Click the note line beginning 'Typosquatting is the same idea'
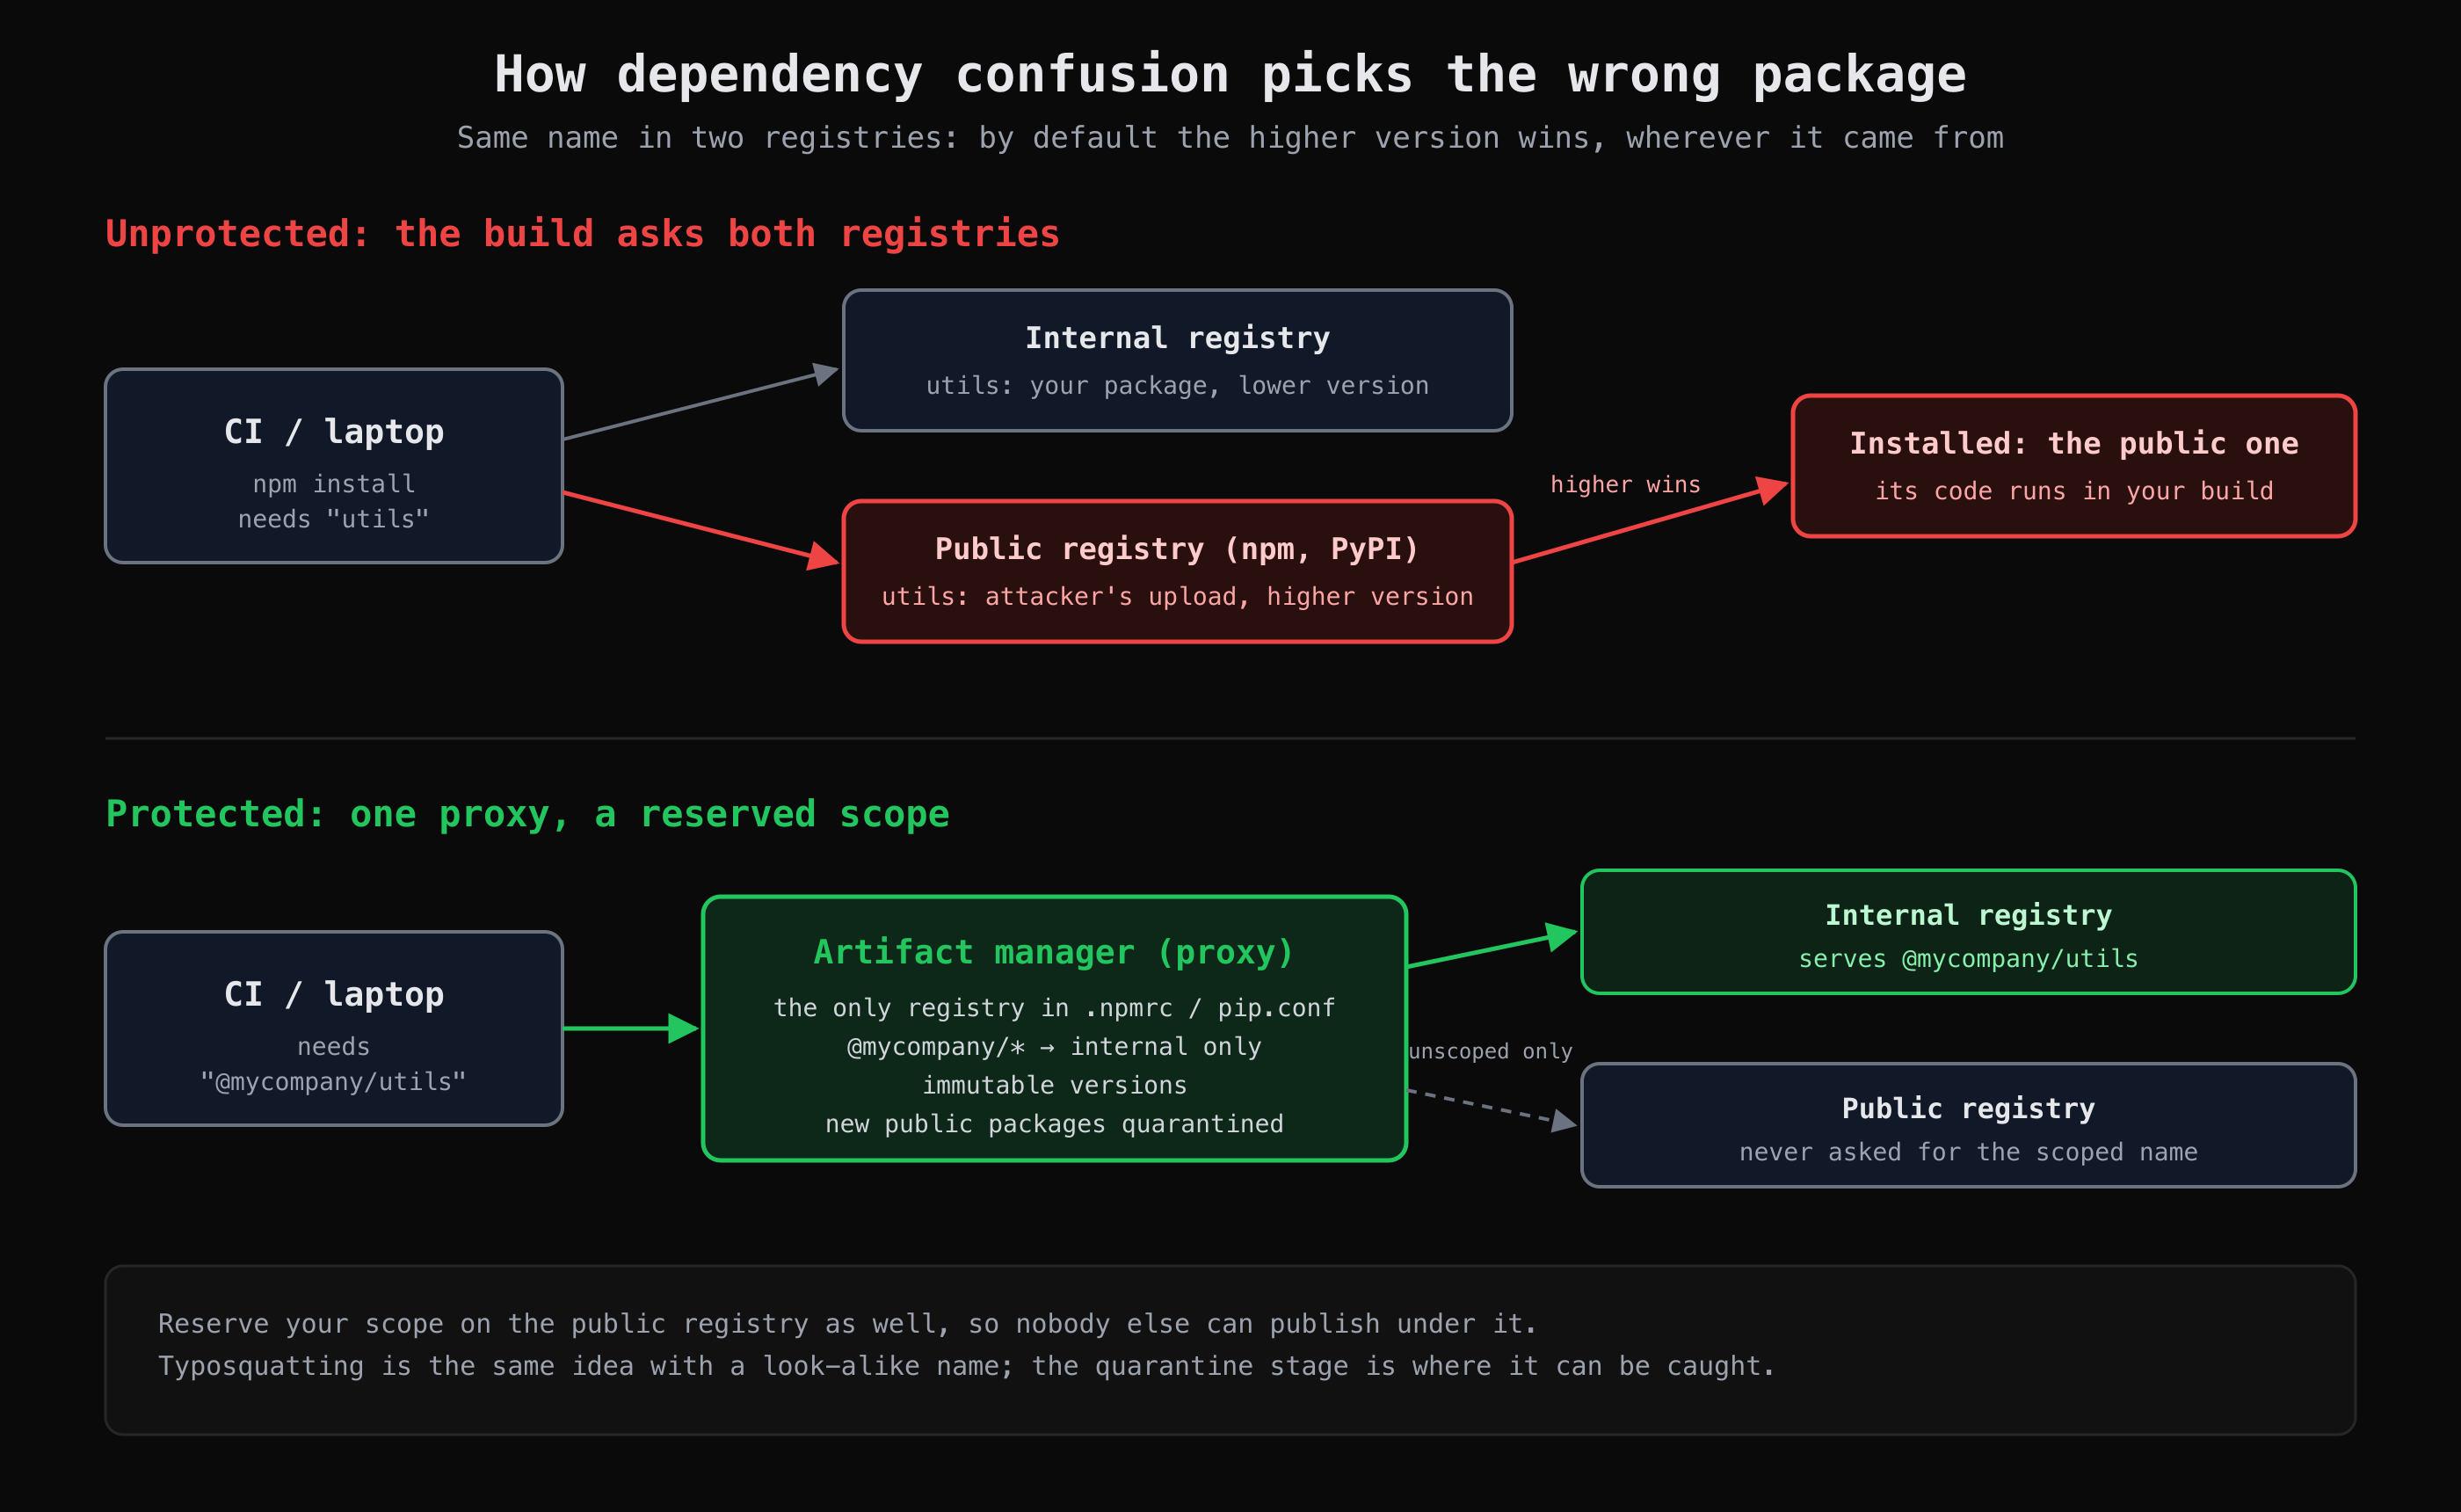The width and height of the screenshot is (2461, 1512). tap(967, 1366)
